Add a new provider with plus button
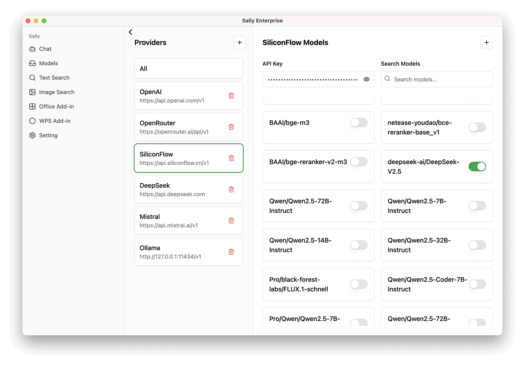 pyautogui.click(x=240, y=42)
